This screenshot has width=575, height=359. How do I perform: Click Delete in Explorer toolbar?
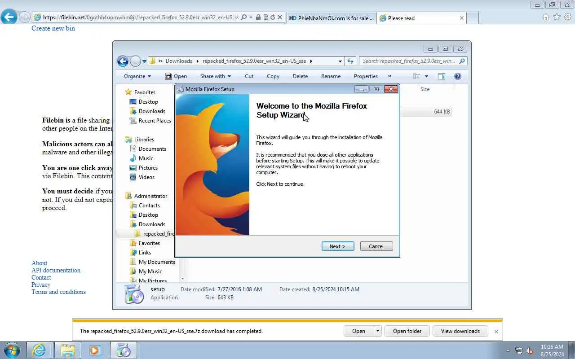pyautogui.click(x=300, y=76)
